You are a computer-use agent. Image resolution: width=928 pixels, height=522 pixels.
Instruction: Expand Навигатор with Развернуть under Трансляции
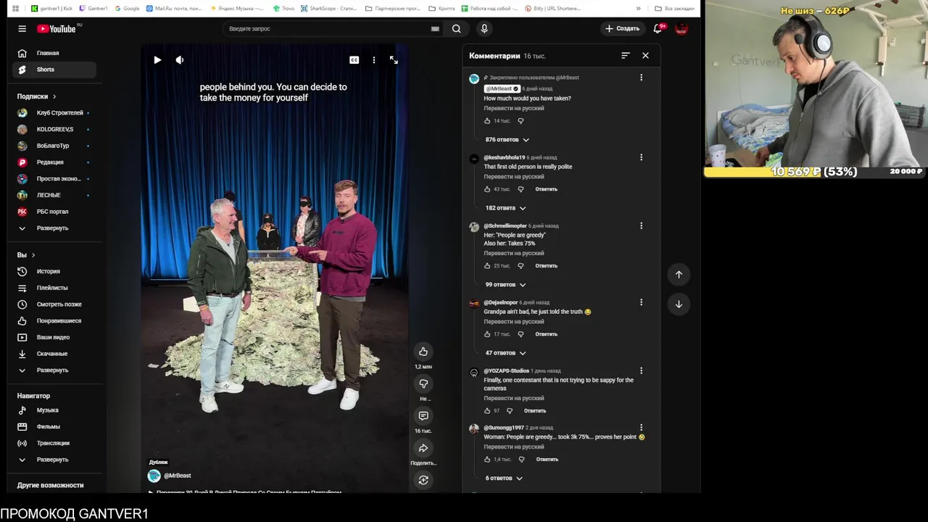coord(56,460)
